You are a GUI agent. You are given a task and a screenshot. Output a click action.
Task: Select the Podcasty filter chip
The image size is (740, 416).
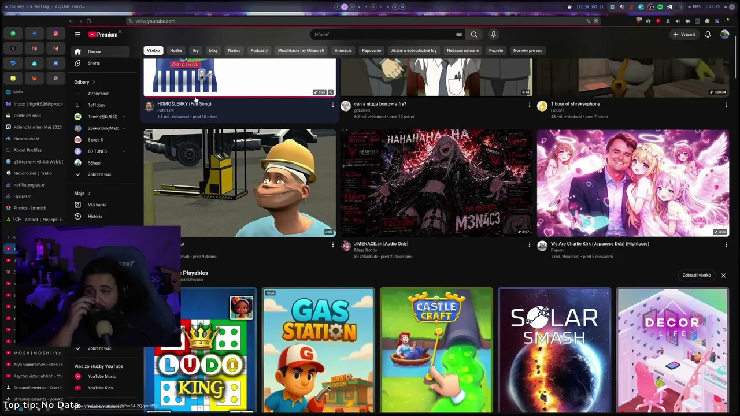259,50
